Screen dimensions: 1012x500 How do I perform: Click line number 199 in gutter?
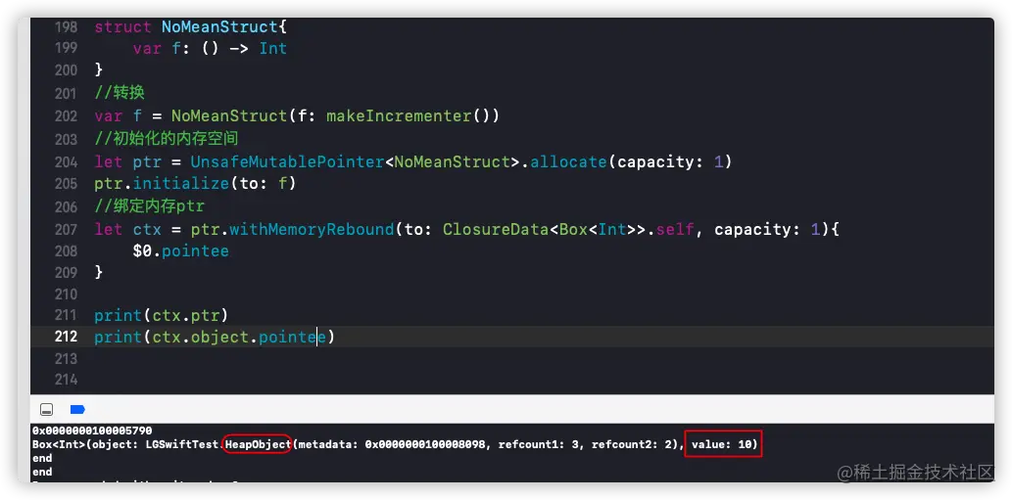[67, 48]
